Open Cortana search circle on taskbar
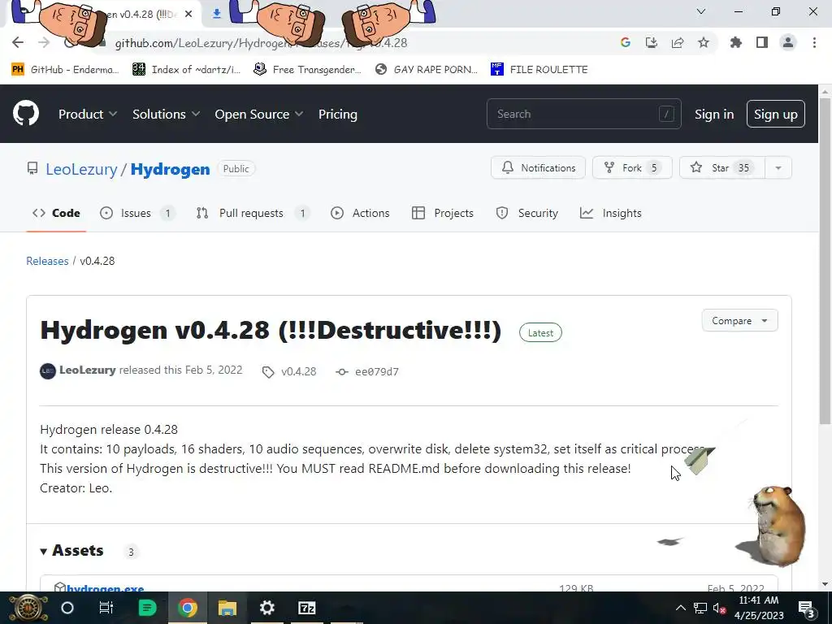 pyautogui.click(x=67, y=608)
